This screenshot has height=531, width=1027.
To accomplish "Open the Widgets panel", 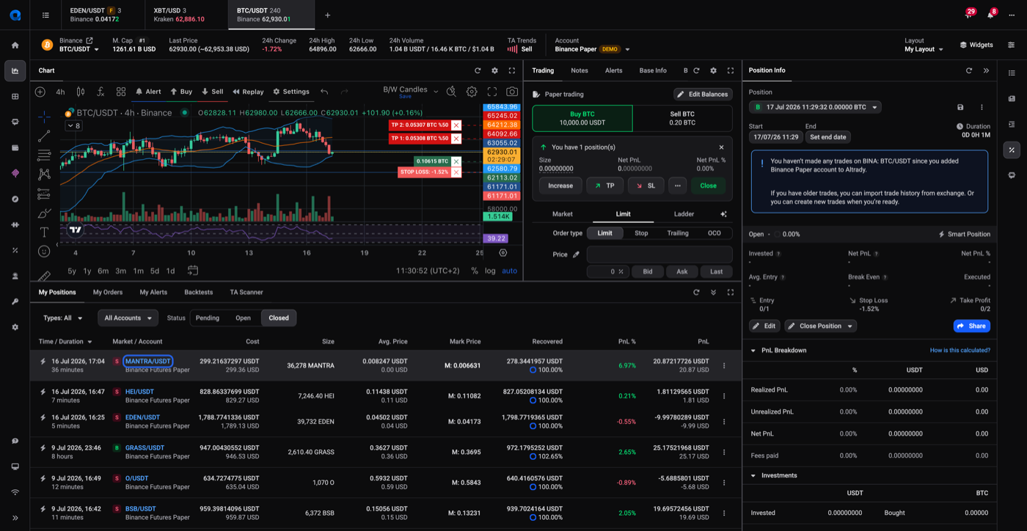I will click(976, 45).
